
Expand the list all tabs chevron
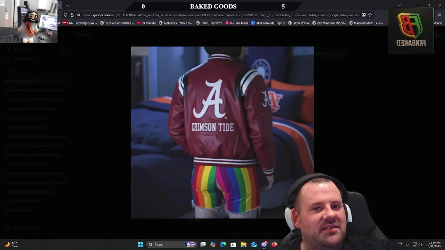[x=399, y=5]
